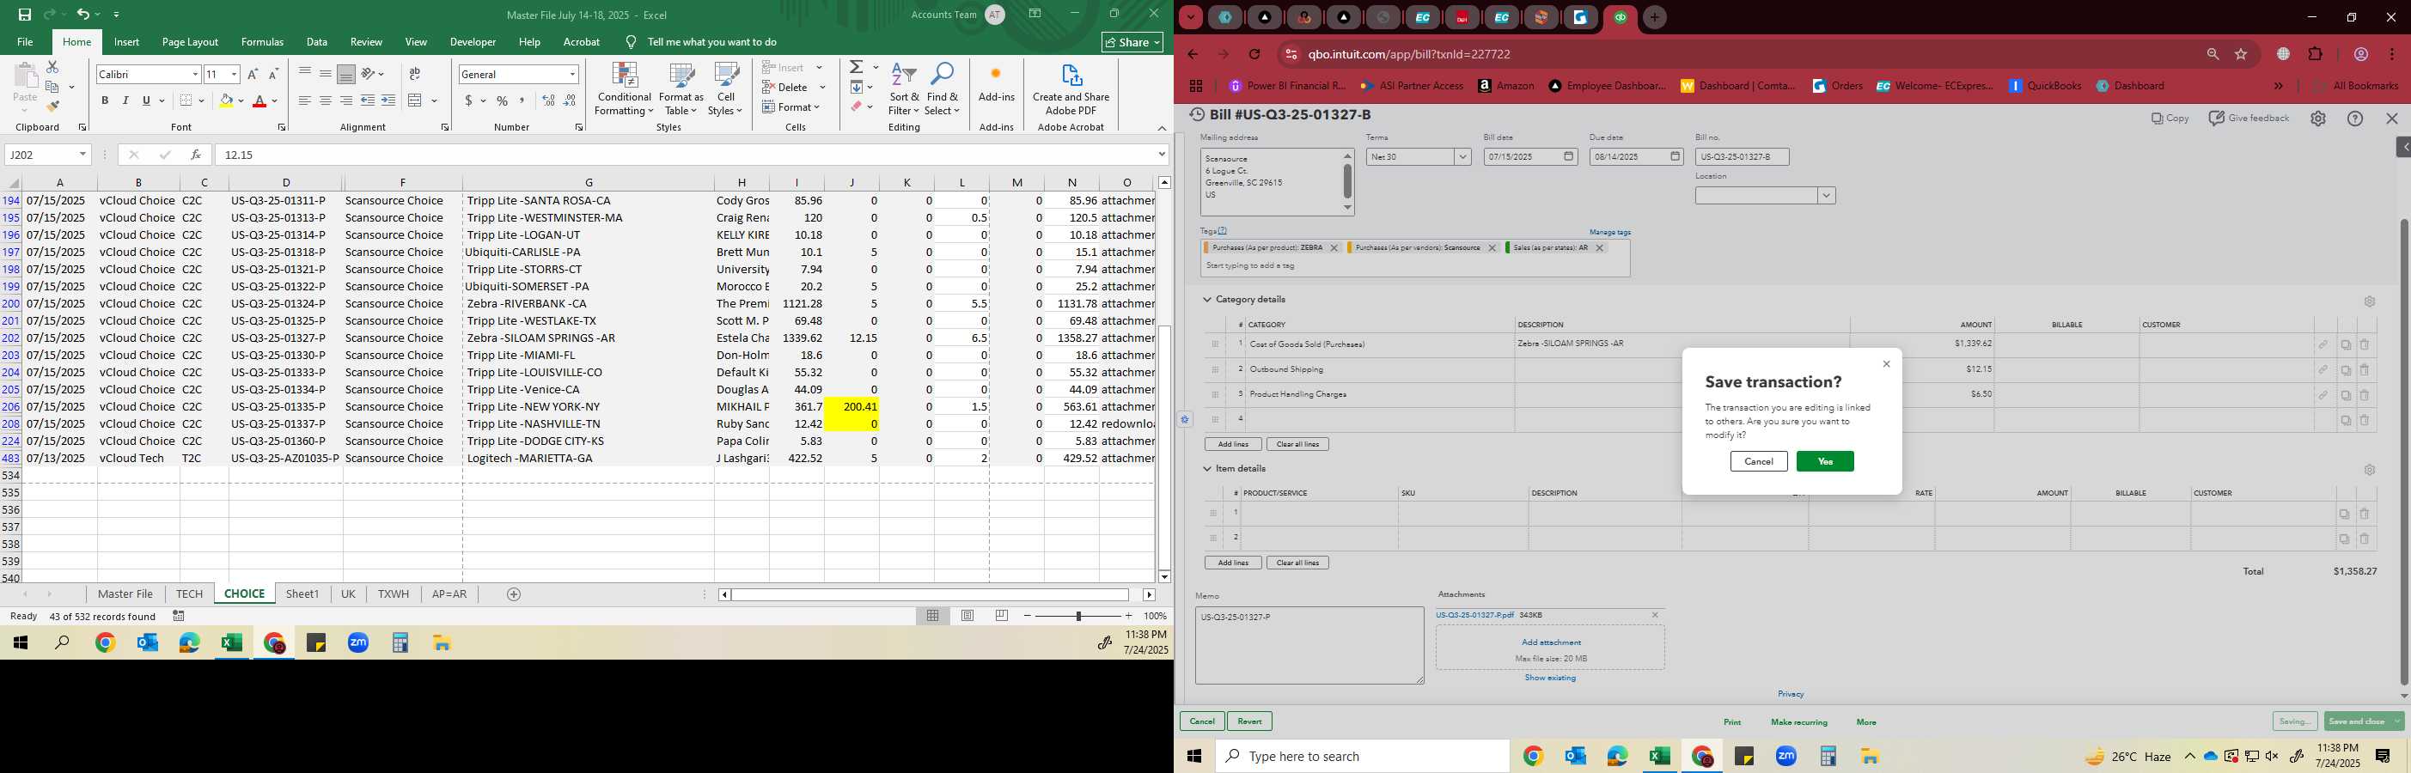
Task: Open the Name Box dropdown
Action: pos(82,155)
